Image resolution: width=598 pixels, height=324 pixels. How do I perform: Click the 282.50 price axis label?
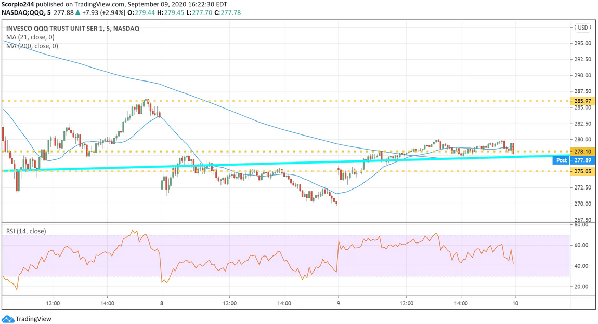point(583,124)
